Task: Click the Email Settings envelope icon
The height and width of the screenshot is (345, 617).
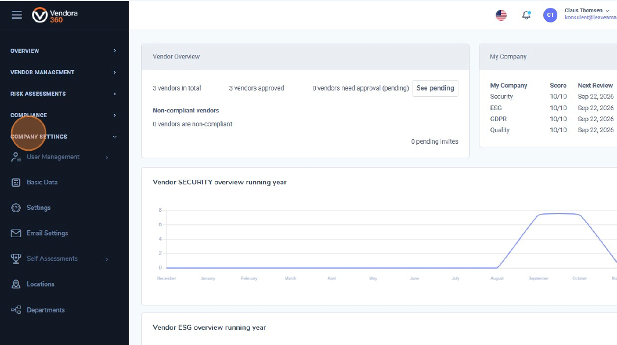Action: coord(16,233)
